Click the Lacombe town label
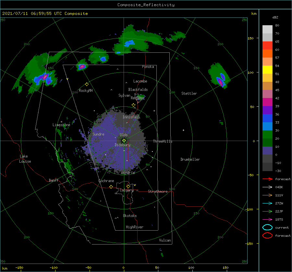292x272 pixels. 140,81
